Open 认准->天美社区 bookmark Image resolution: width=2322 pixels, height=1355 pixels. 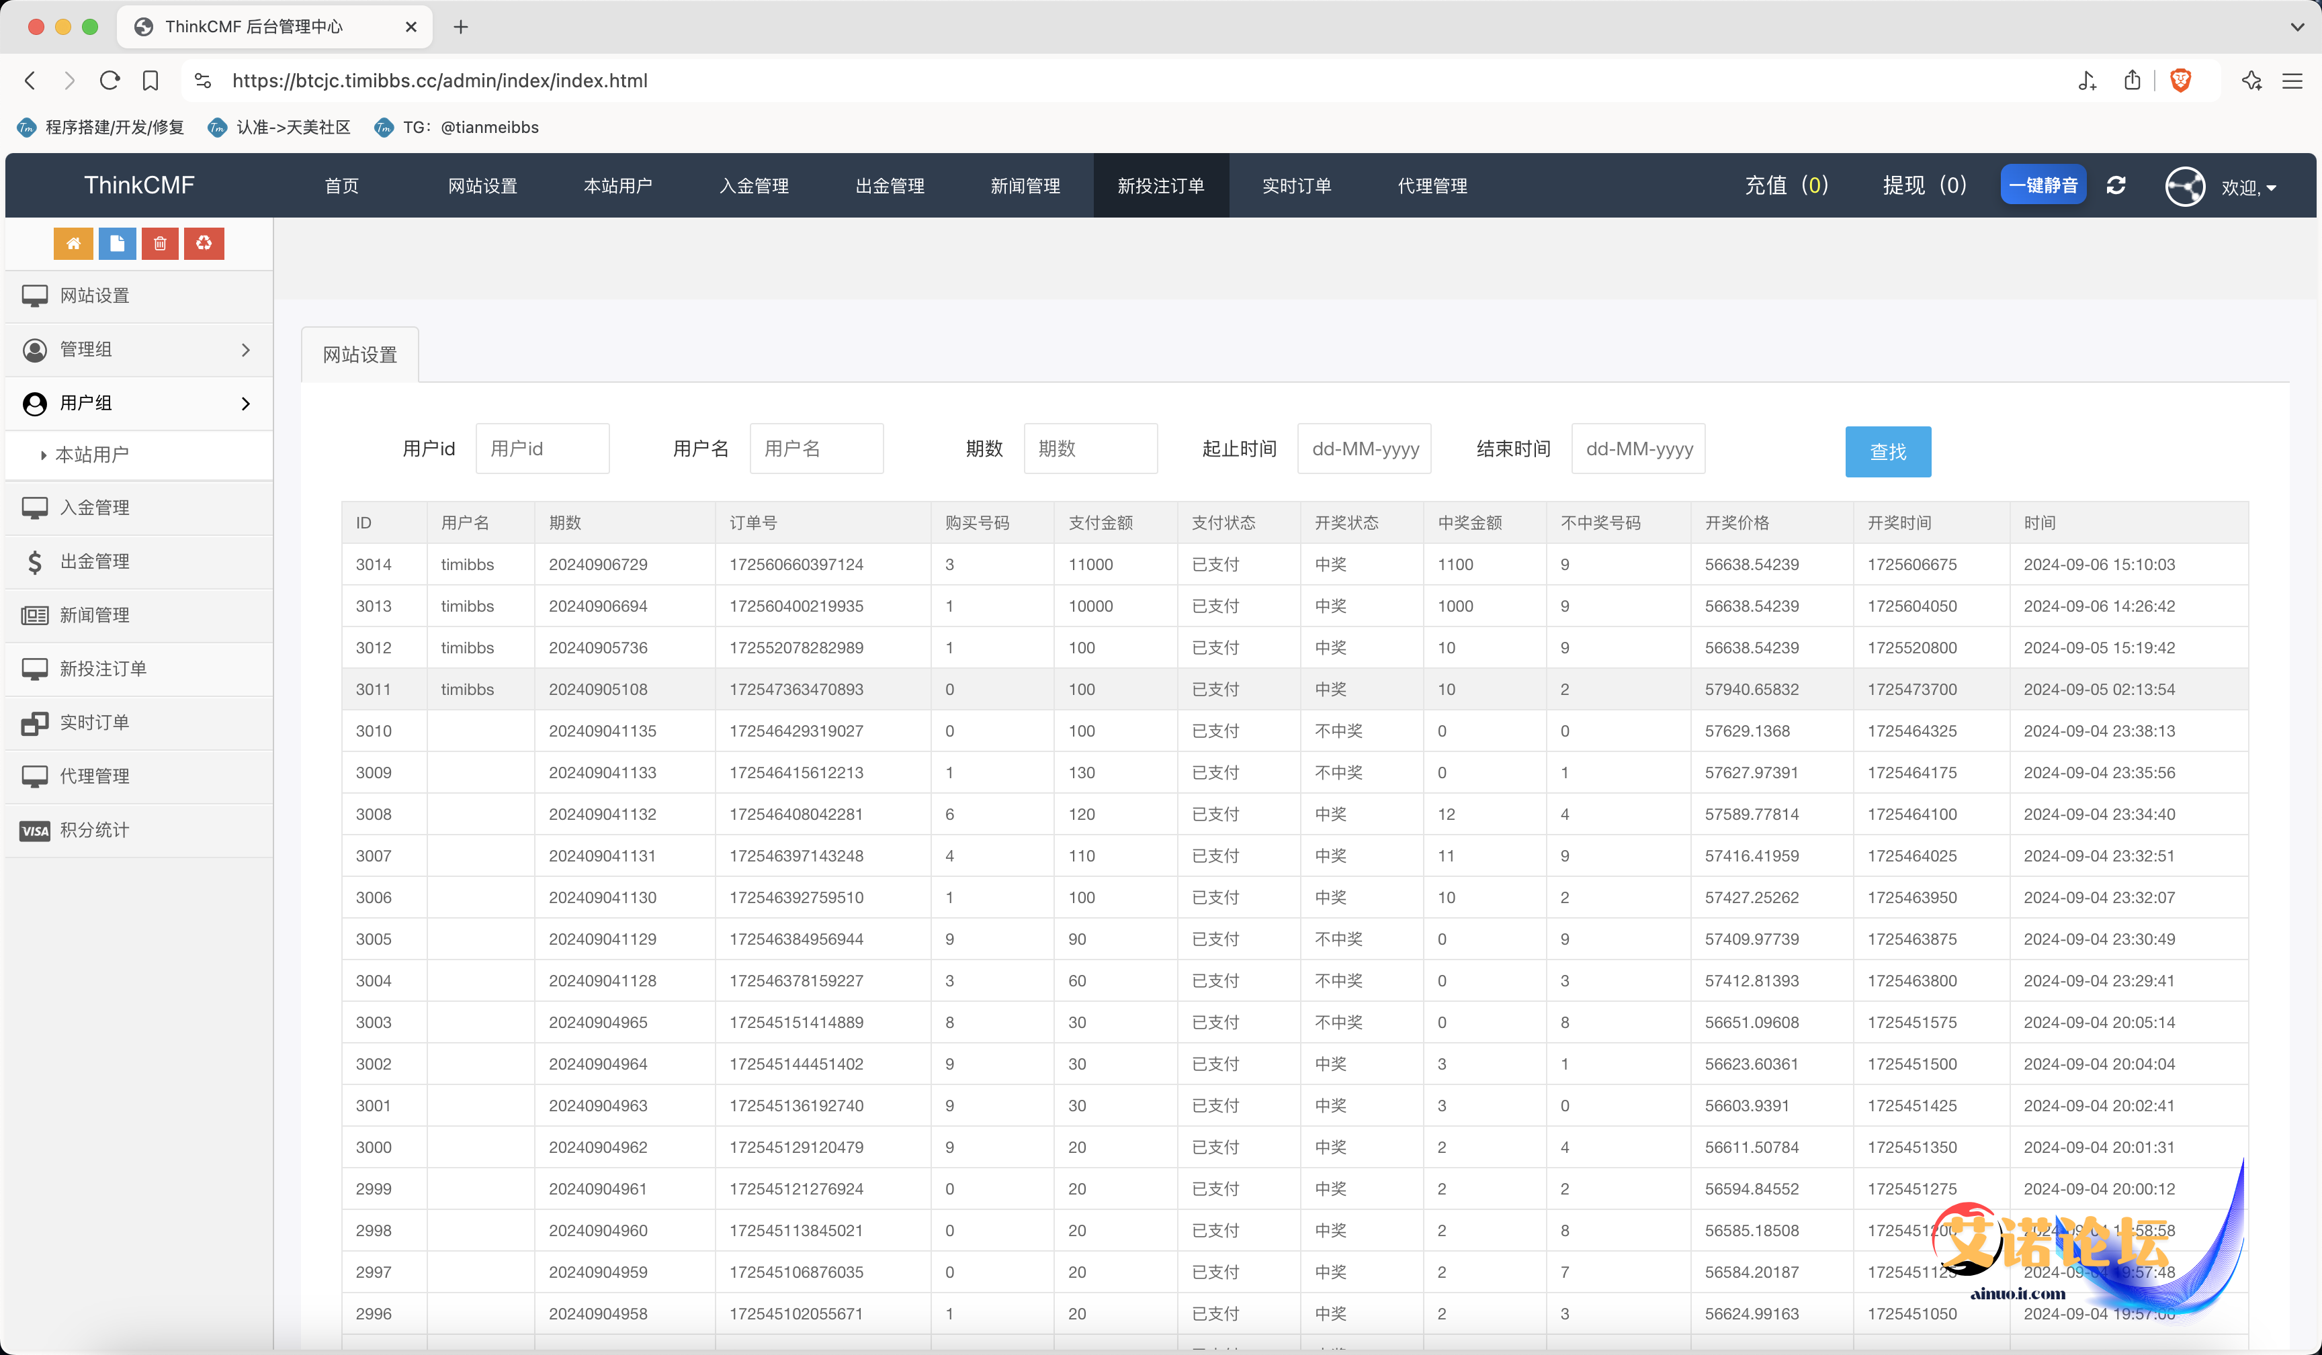pyautogui.click(x=280, y=127)
